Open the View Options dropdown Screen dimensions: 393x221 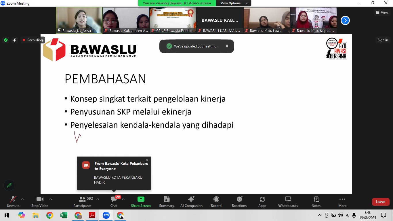234,3
